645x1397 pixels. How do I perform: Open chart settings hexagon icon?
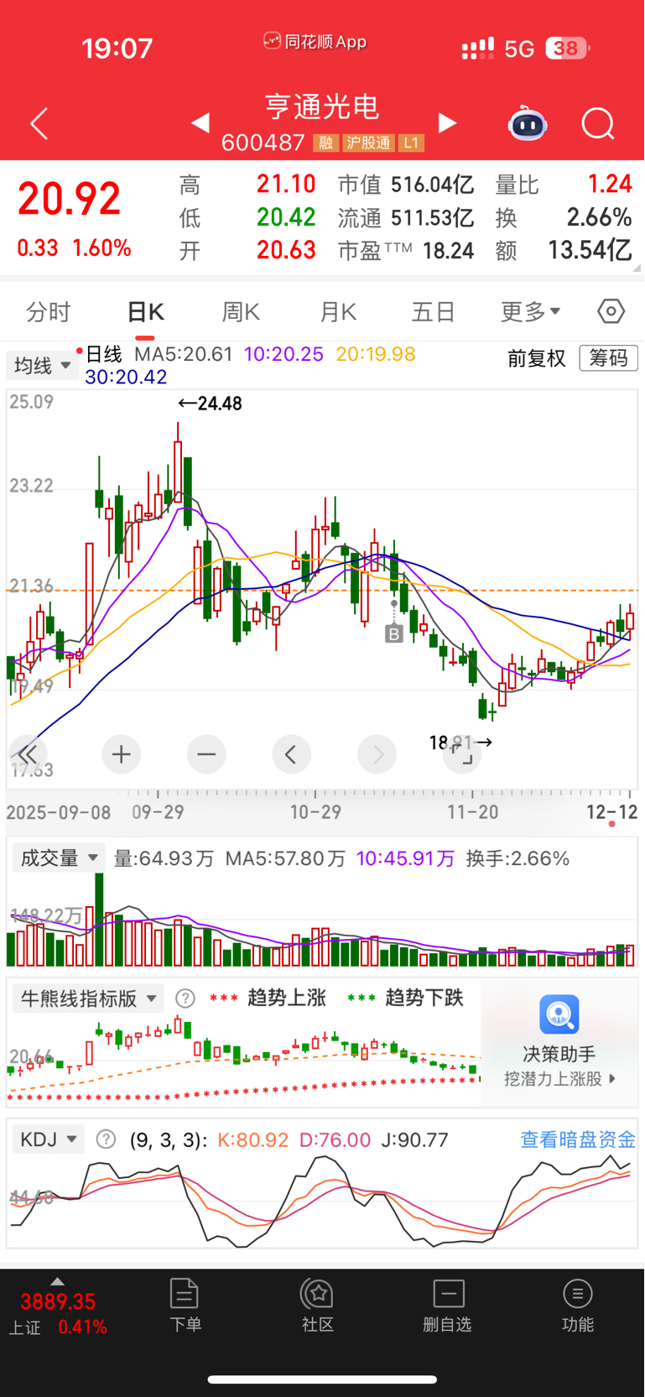[x=611, y=311]
